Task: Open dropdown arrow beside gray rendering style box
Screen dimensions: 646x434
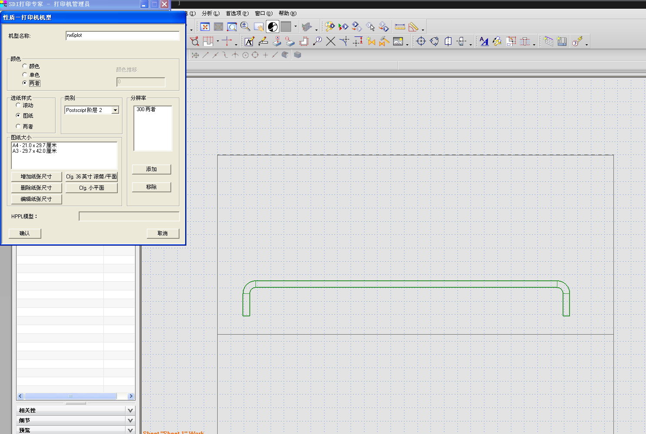Action: [295, 27]
